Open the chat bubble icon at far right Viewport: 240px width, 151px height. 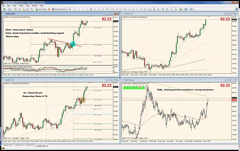(237, 9)
